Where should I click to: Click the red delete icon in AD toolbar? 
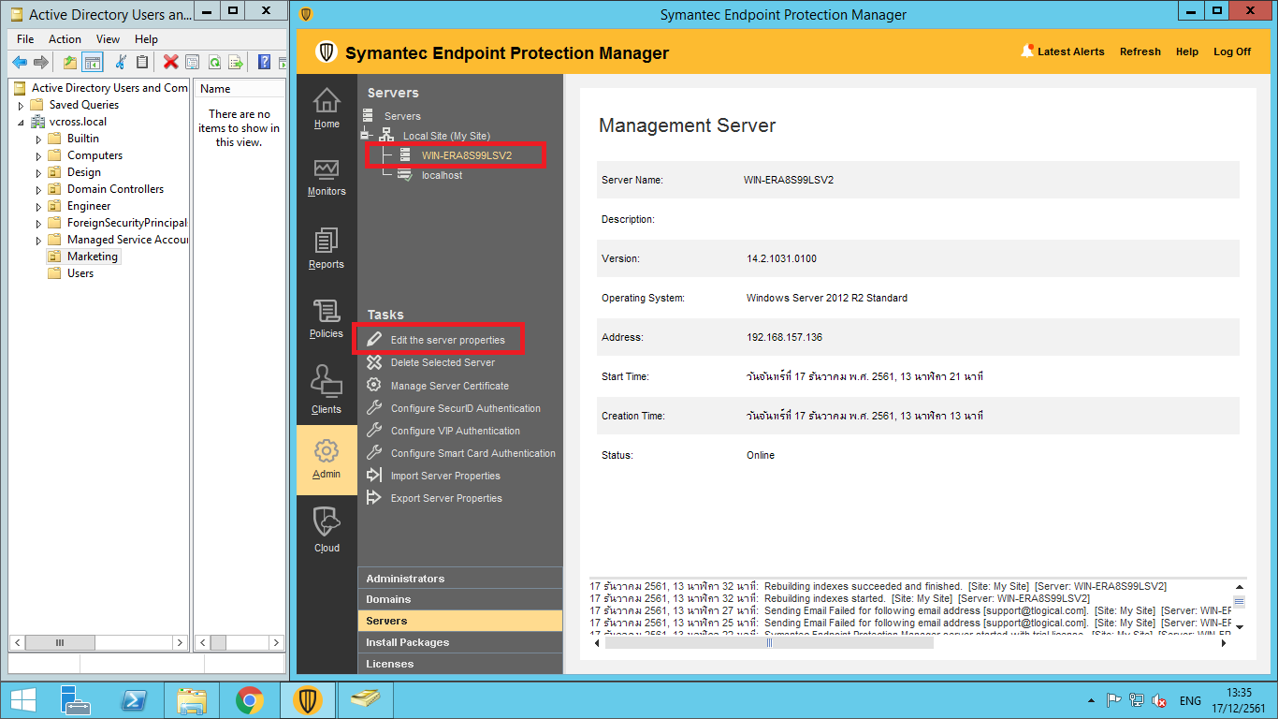pyautogui.click(x=170, y=63)
